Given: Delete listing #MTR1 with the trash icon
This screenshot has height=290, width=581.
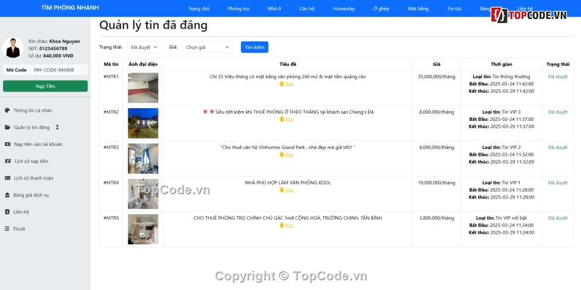Looking at the screenshot, I should point(282,84).
